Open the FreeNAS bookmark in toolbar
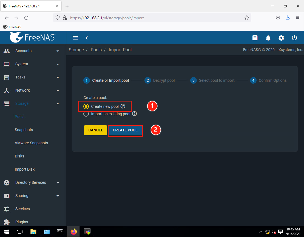 (12, 27)
